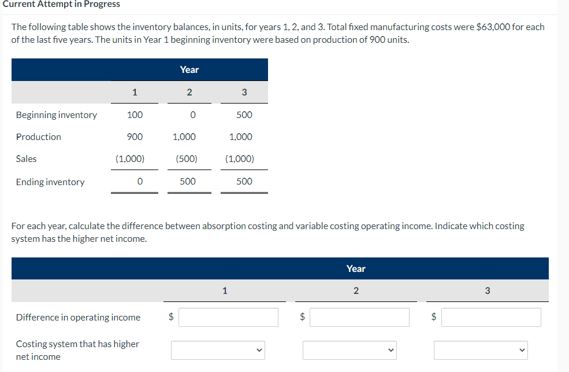Click Year 2 sales value (500)
The width and height of the screenshot is (569, 372).
(x=187, y=159)
